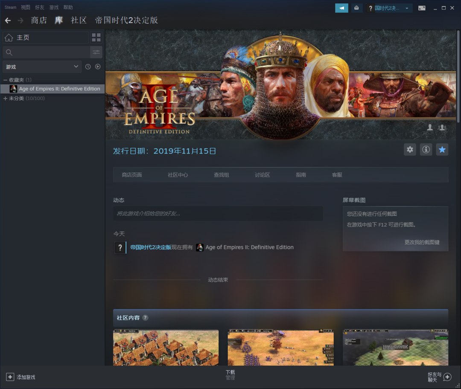Click the magnifier search icon
Viewport: 461px width, 389px height.
tap(9, 52)
